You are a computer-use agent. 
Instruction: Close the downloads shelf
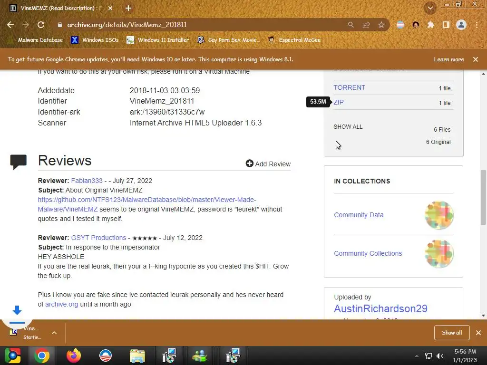tap(478, 333)
